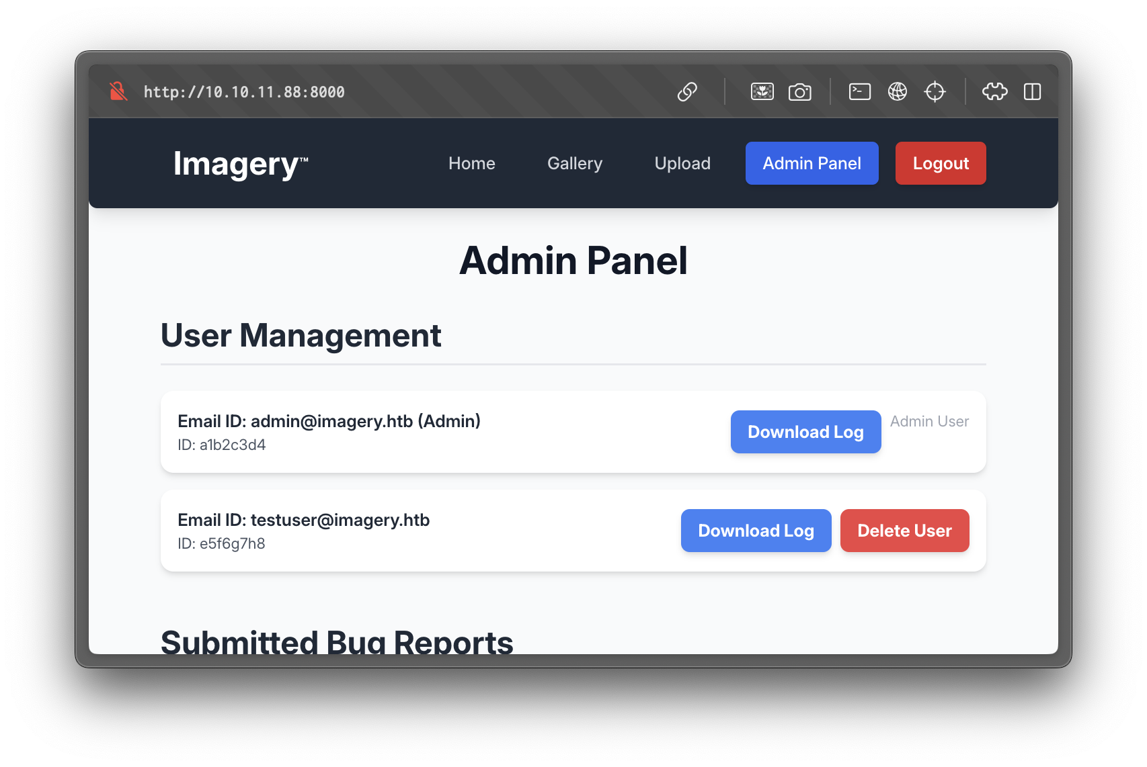Open extensions via the puzzle piece icon

tap(995, 92)
